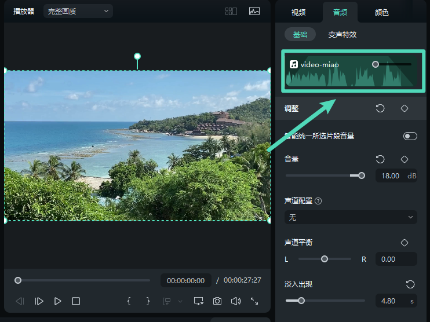Screen dimensions: 430x322
Task: Add a keyframe for 音量
Action: point(405,159)
